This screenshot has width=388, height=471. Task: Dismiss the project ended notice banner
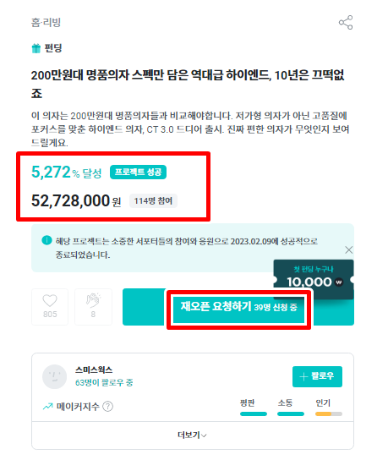click(x=348, y=249)
